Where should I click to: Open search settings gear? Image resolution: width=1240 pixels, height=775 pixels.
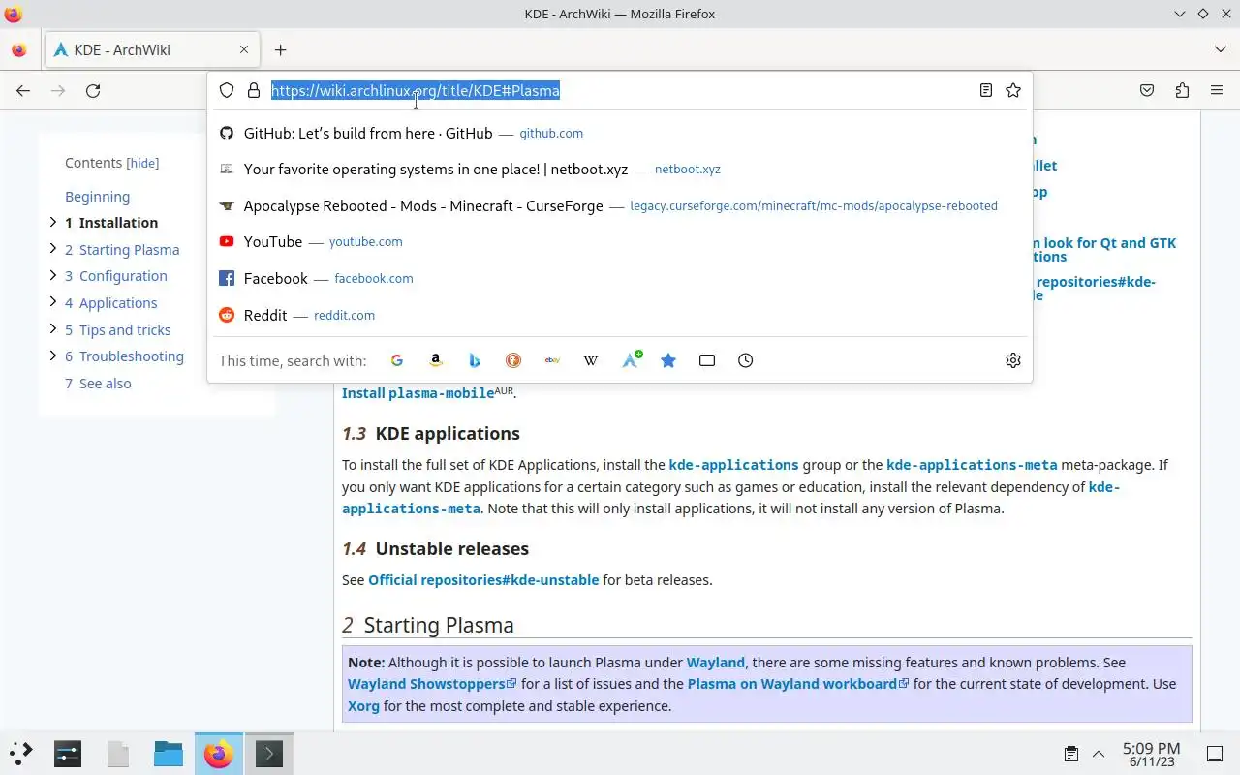[x=1013, y=360]
